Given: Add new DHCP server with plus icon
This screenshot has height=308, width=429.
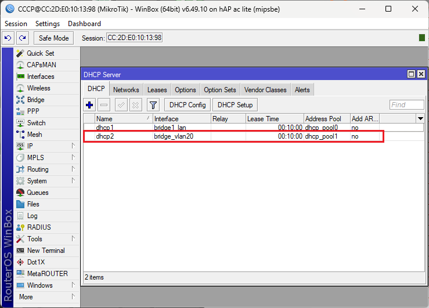Looking at the screenshot, I should point(89,105).
